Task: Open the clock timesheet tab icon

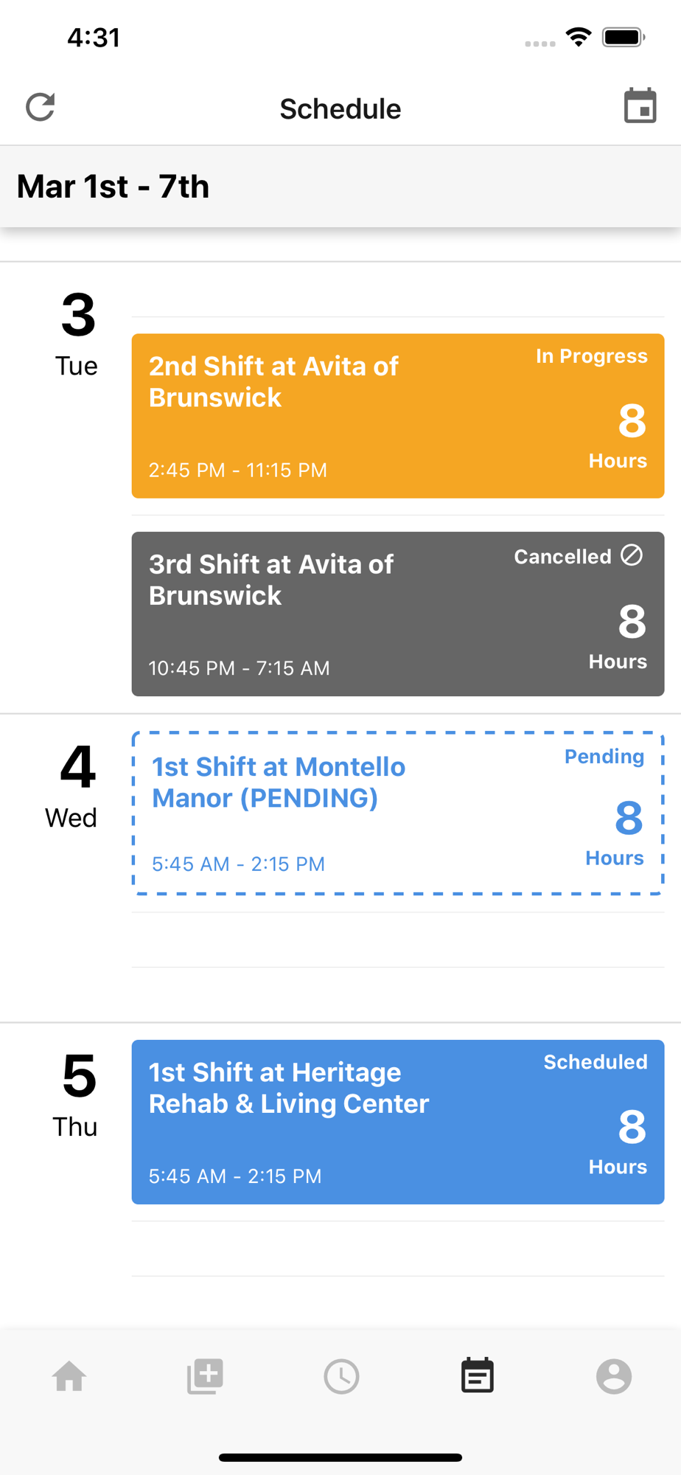Action: 341,1376
